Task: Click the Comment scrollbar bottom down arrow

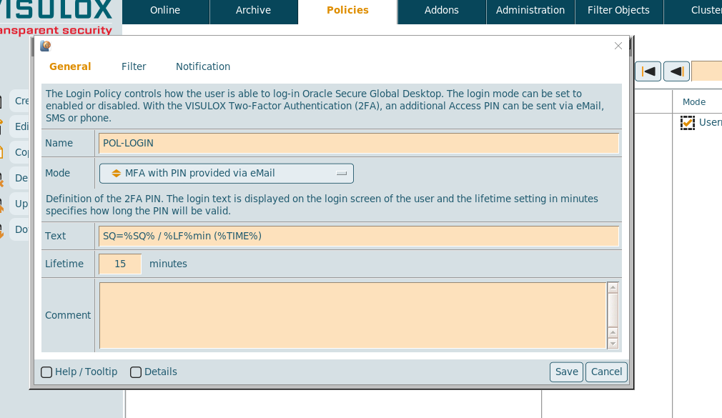Action: [x=613, y=344]
